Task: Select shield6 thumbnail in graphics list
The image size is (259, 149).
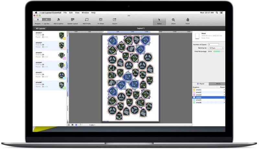Action: click(x=62, y=85)
